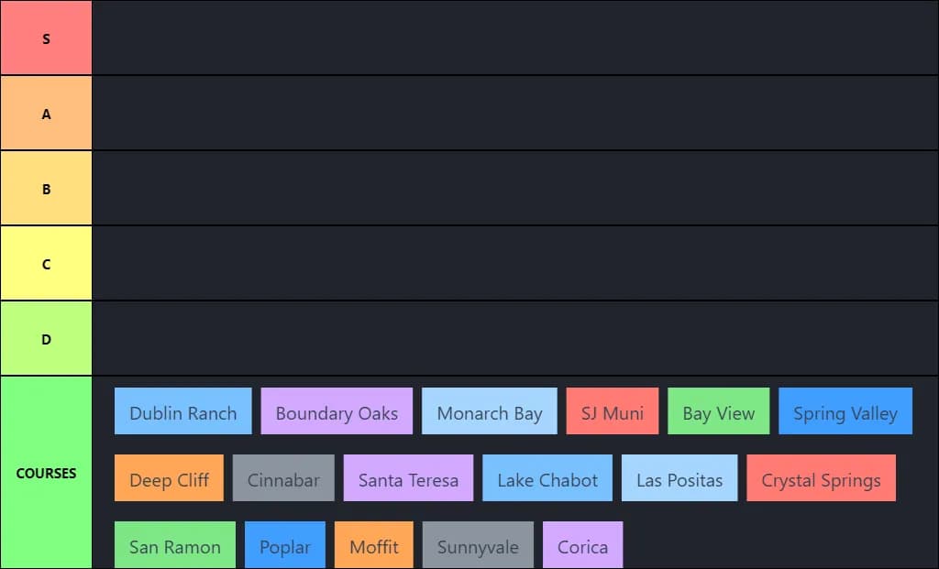
Task: Pick the Monarch Bay course tile
Action: pos(490,411)
